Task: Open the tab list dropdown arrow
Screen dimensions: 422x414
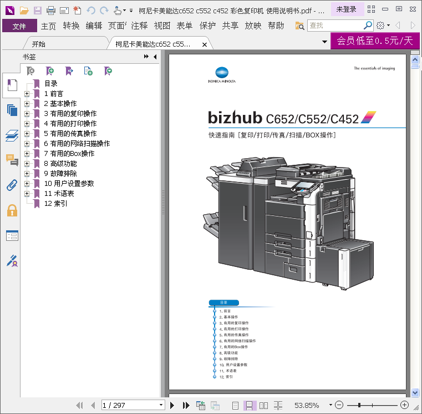Action: [324, 42]
